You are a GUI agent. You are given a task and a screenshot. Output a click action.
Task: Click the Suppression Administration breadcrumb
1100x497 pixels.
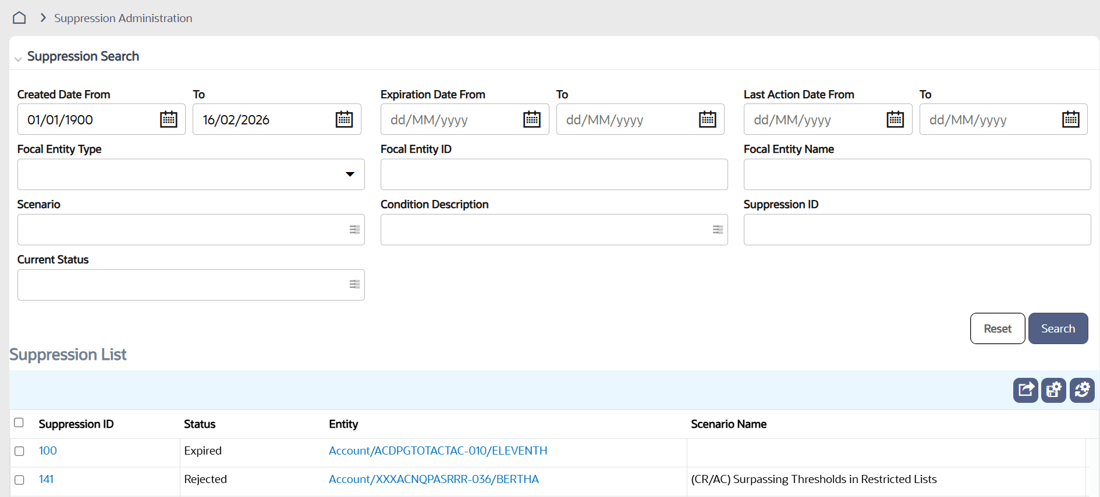[123, 18]
